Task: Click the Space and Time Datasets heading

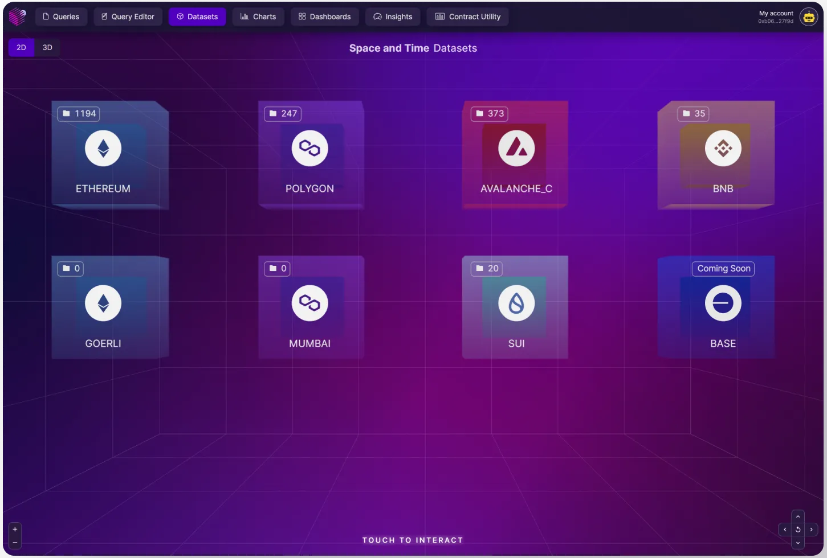Action: [x=413, y=48]
